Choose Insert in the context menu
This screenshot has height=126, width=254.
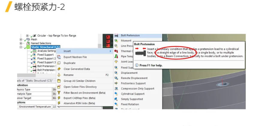[85, 51]
